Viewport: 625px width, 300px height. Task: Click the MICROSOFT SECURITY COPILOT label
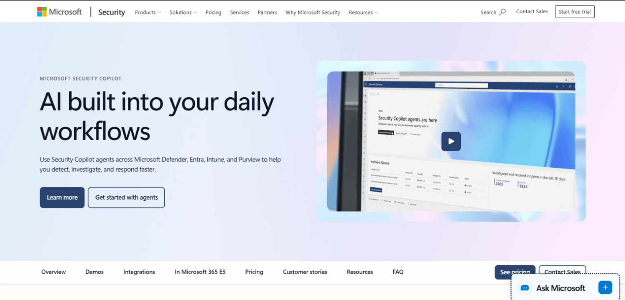pyautogui.click(x=80, y=78)
